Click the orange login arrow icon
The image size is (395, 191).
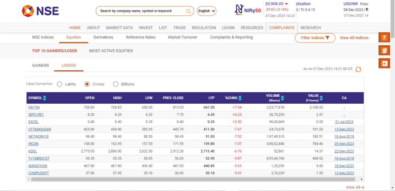point(384,63)
